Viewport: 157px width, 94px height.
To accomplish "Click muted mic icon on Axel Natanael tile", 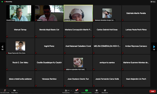I will pyautogui.click(x=65, y=53).
